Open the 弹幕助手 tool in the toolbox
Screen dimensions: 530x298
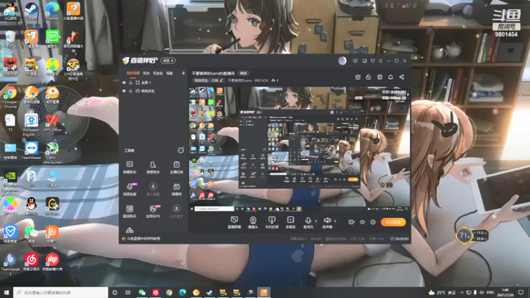(x=129, y=168)
